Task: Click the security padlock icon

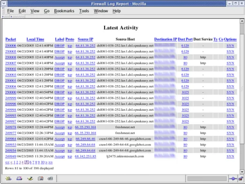Action: click(241, 179)
